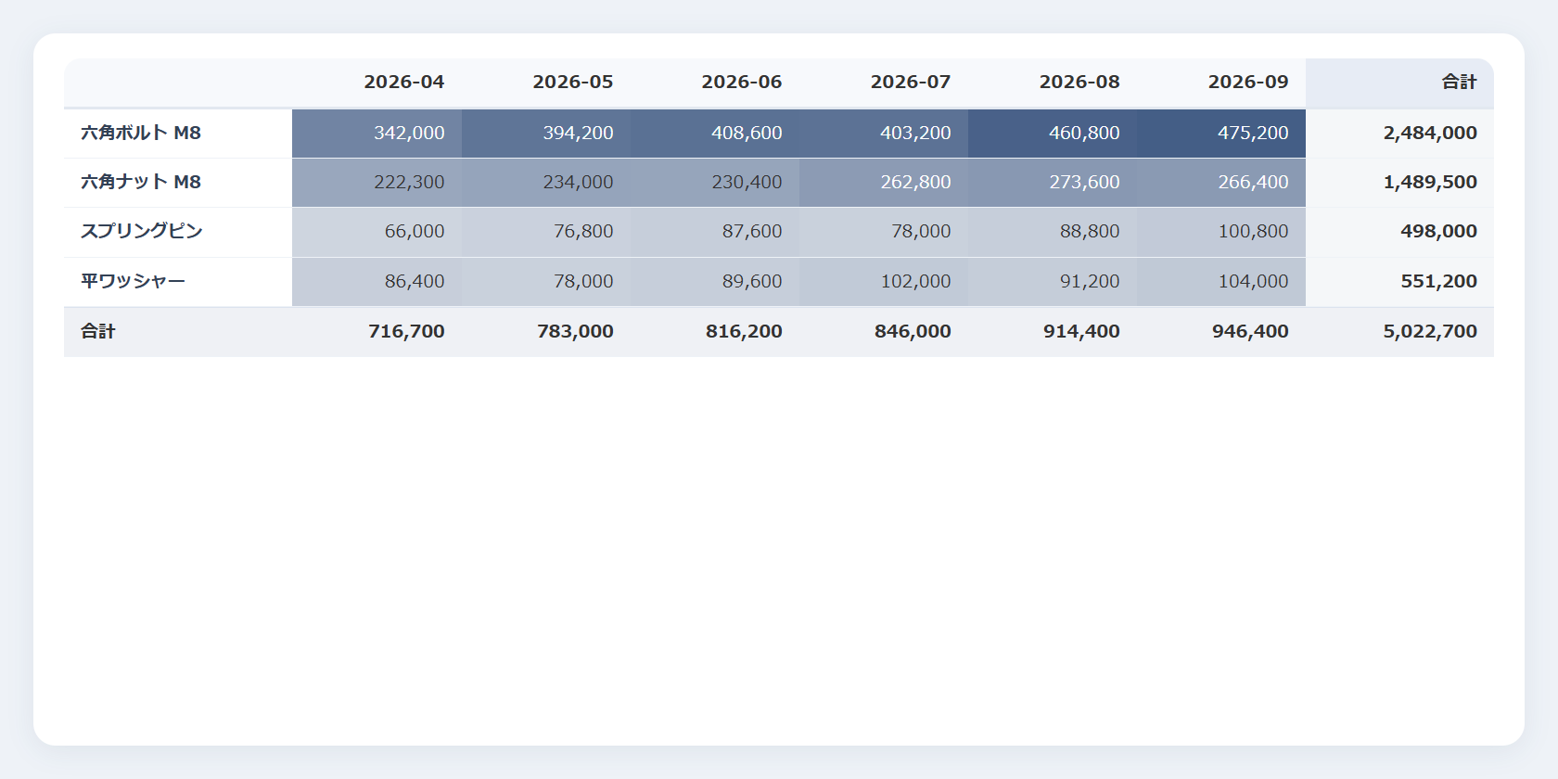Click the 460,800 cell
The height and width of the screenshot is (779, 1558).
coord(1053,134)
